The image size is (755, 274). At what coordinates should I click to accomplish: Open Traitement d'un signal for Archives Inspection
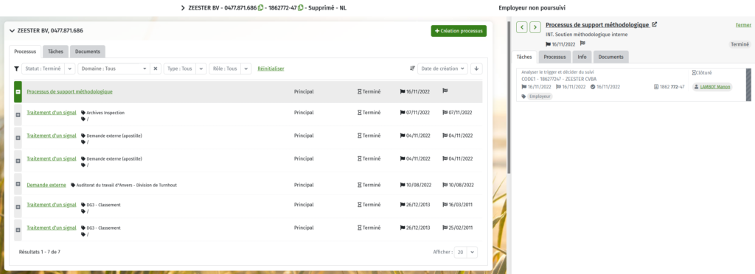pos(52,113)
